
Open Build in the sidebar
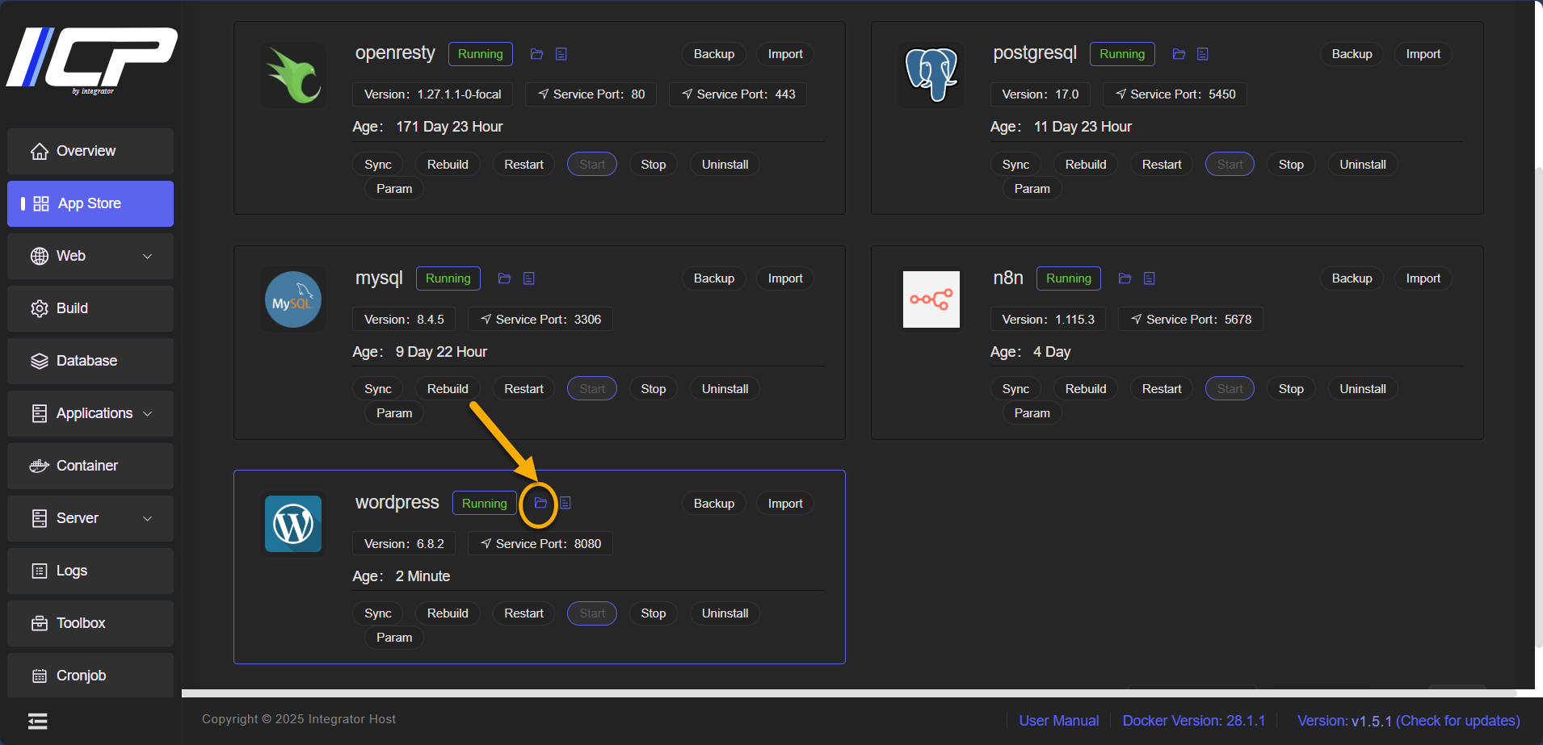90,308
